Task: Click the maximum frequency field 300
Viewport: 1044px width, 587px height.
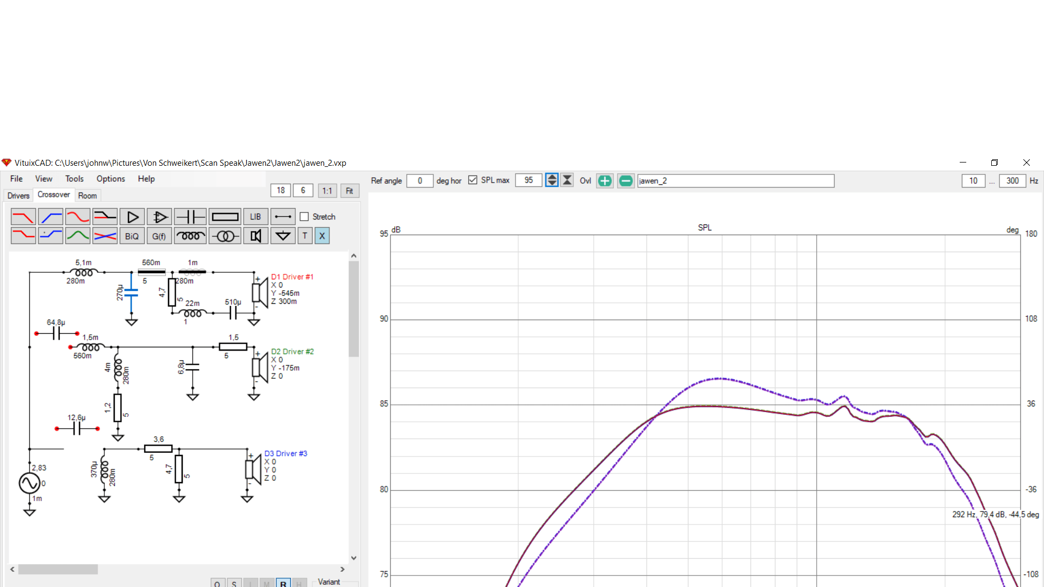Action: pyautogui.click(x=1012, y=181)
